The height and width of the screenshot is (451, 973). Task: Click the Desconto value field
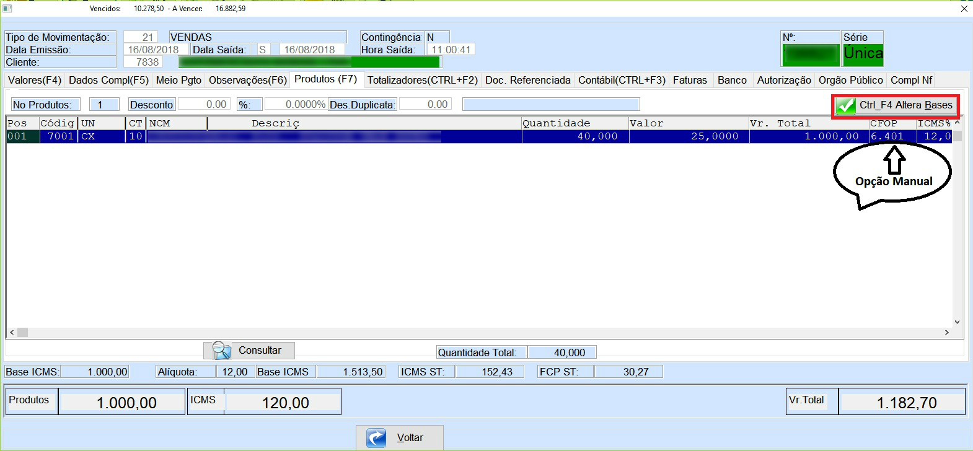[205, 104]
